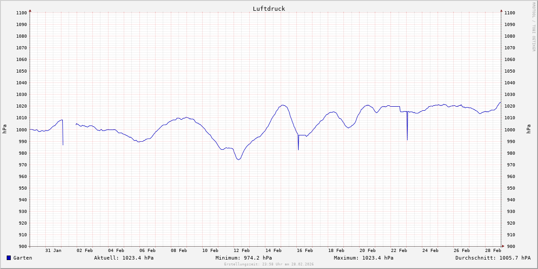Select the 12 Feb x-axis date label

coord(242,250)
